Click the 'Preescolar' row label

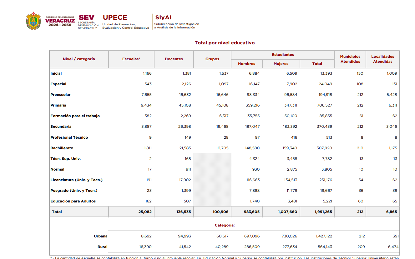pos(60,95)
